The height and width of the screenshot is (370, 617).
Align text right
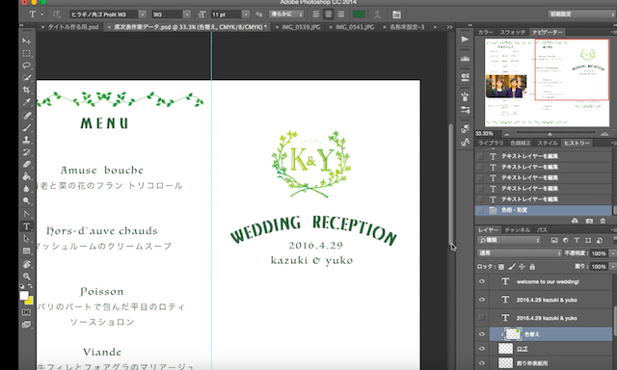click(340, 14)
